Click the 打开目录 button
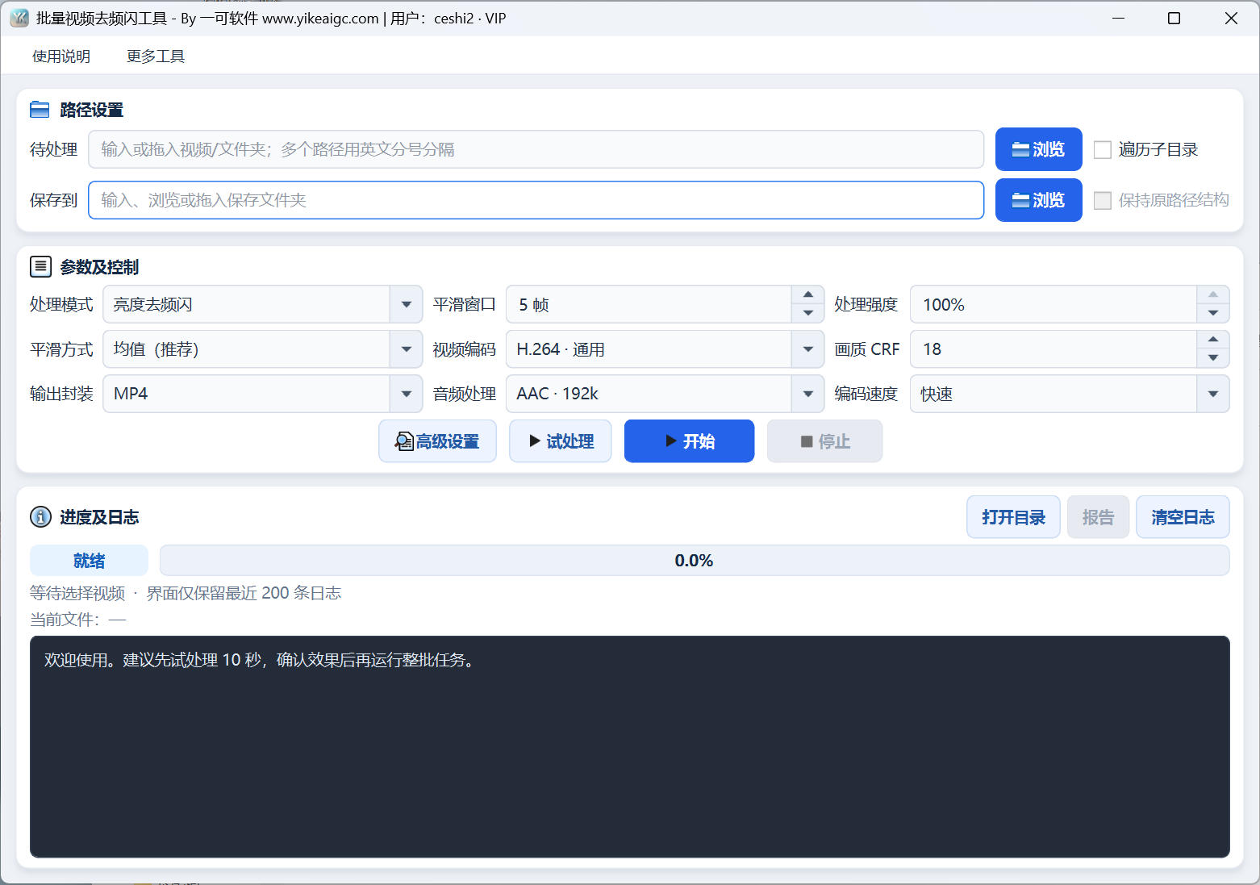The height and width of the screenshot is (885, 1260). pyautogui.click(x=1013, y=517)
